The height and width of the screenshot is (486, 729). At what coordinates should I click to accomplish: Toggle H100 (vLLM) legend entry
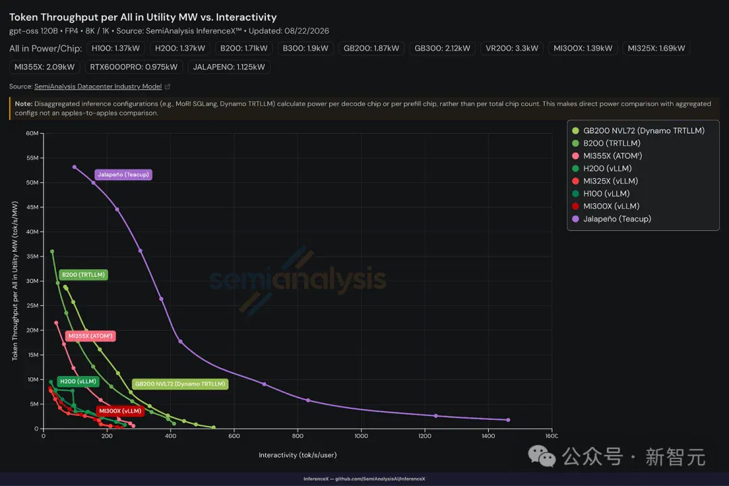pyautogui.click(x=601, y=194)
